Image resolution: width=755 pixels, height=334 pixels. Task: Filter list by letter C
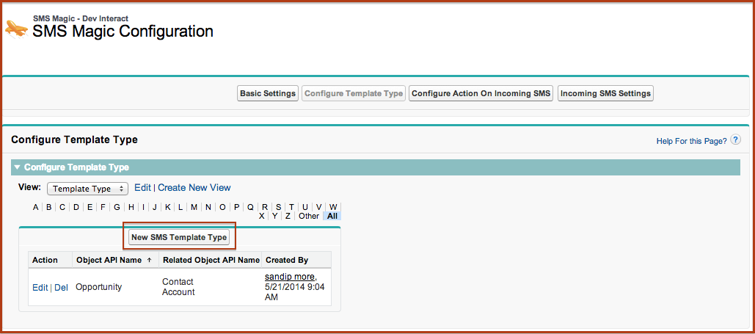click(62, 207)
